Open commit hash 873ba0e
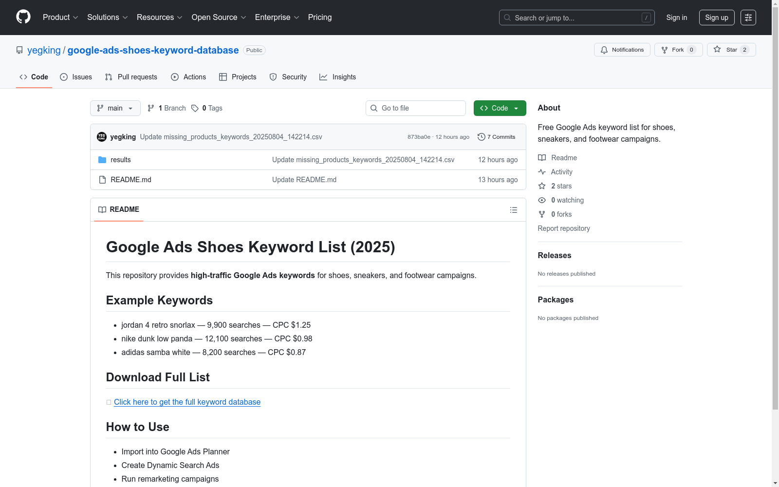 pos(419,137)
